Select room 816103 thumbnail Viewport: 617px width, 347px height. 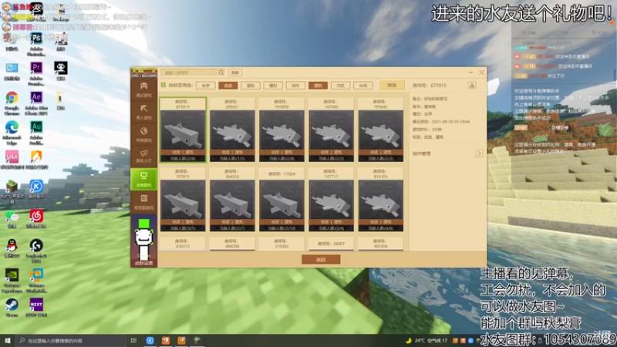point(380,200)
